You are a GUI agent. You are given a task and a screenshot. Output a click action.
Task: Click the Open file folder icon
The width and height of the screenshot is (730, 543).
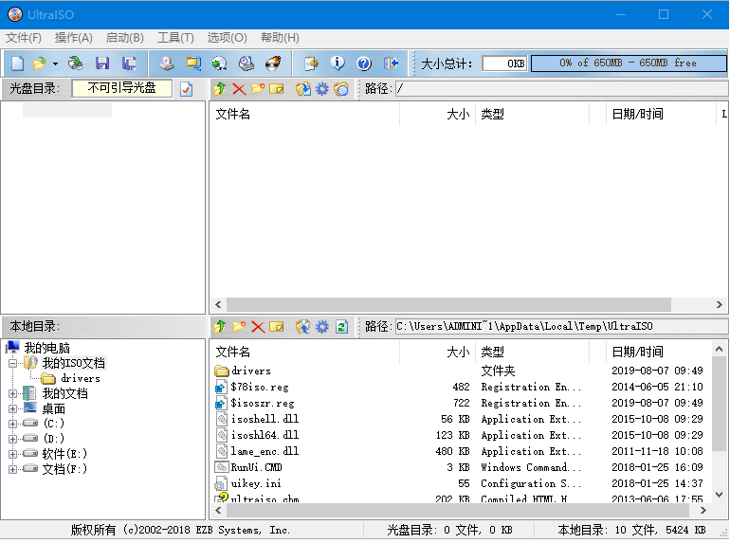[40, 63]
